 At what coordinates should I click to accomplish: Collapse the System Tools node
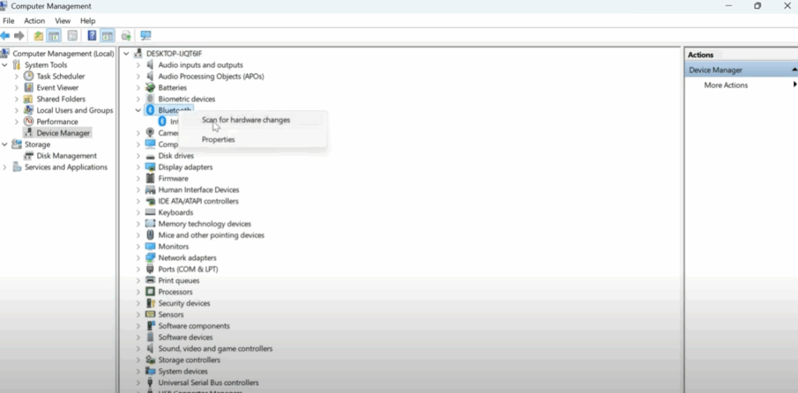5,65
